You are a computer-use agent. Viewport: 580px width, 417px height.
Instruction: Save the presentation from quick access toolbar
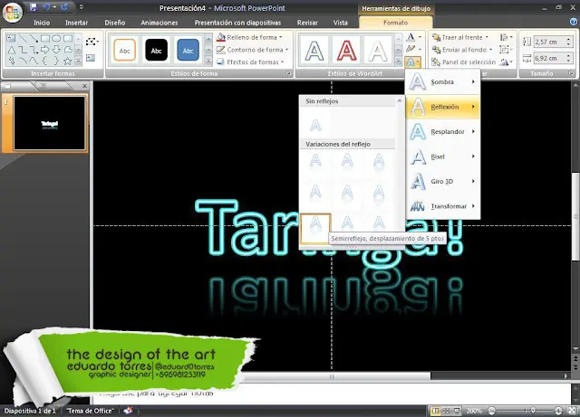(34, 7)
